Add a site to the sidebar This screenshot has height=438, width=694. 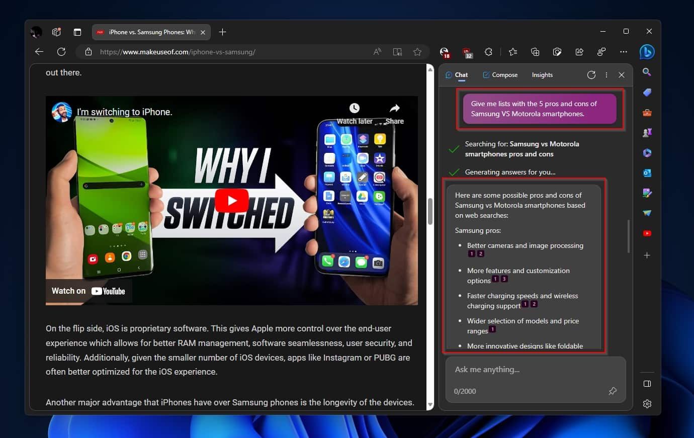click(x=647, y=255)
